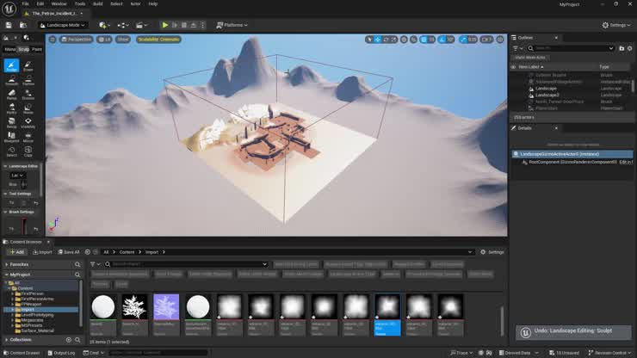Collapse the Brush Settings section
Image resolution: width=637 pixels, height=358 pixels.
5,212
